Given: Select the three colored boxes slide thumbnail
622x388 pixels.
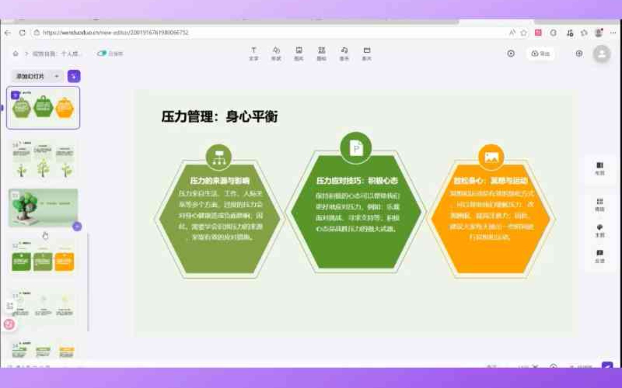Looking at the screenshot, I should click(43, 259).
